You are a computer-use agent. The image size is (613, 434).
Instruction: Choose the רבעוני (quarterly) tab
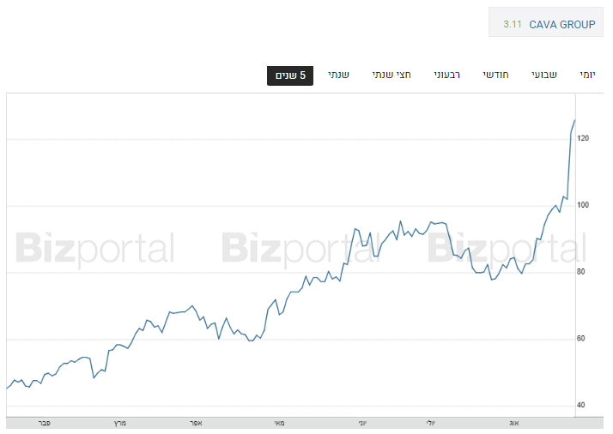pyautogui.click(x=446, y=75)
